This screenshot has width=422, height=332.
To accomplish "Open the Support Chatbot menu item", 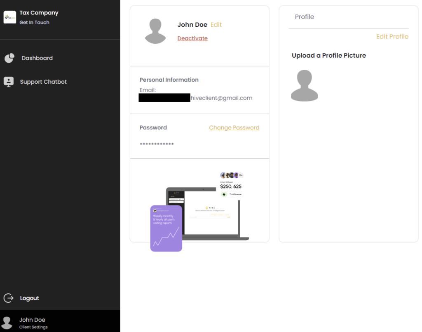I will [43, 82].
